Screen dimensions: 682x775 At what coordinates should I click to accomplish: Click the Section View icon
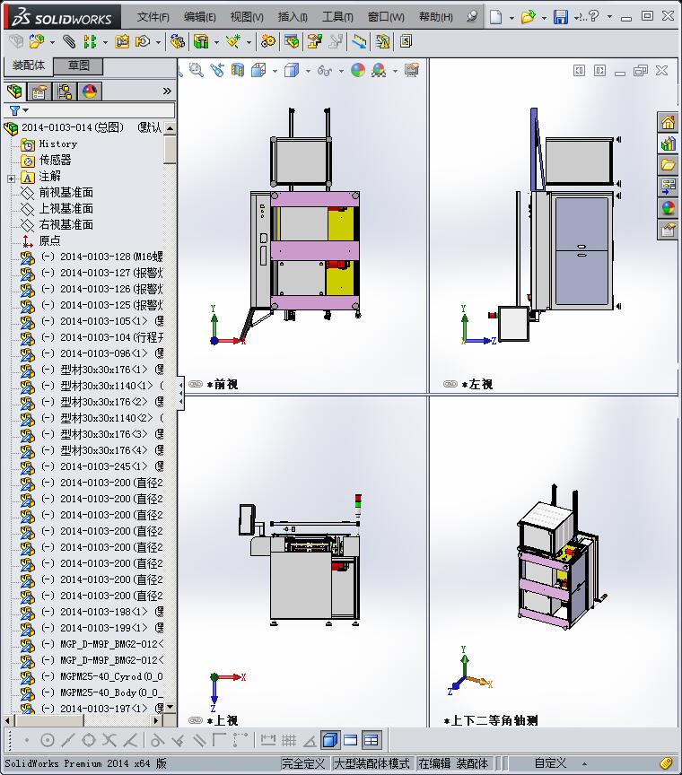(x=238, y=70)
